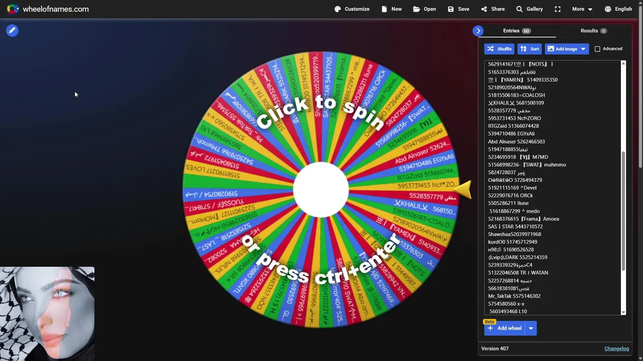The width and height of the screenshot is (643, 361).
Task: Click the English language globe
Action: point(608,9)
